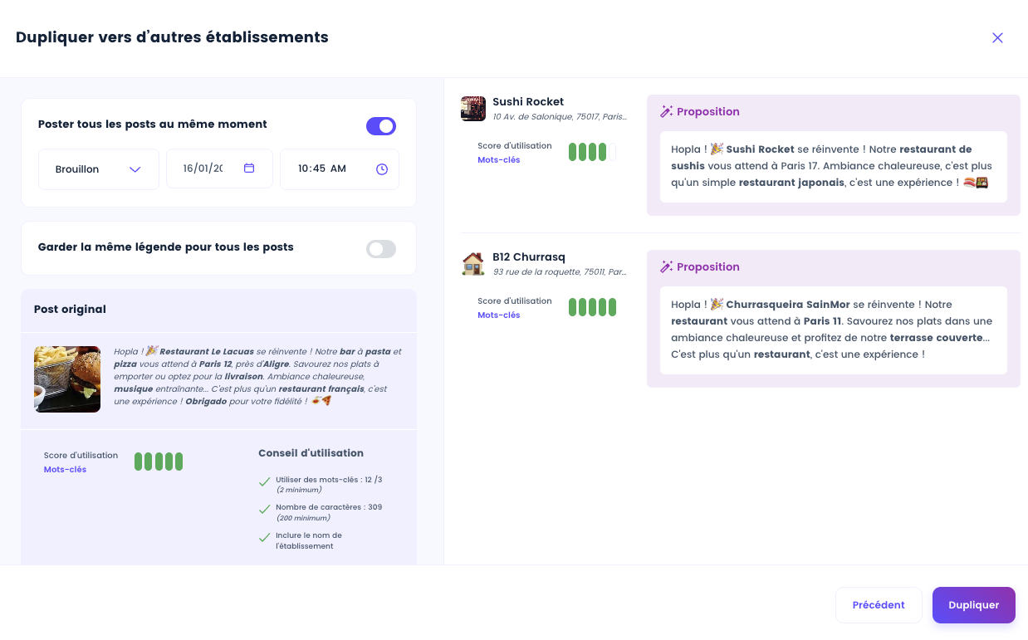1028x640 pixels.
Task: Expand the Brouillon status dropdown
Action: coord(99,169)
